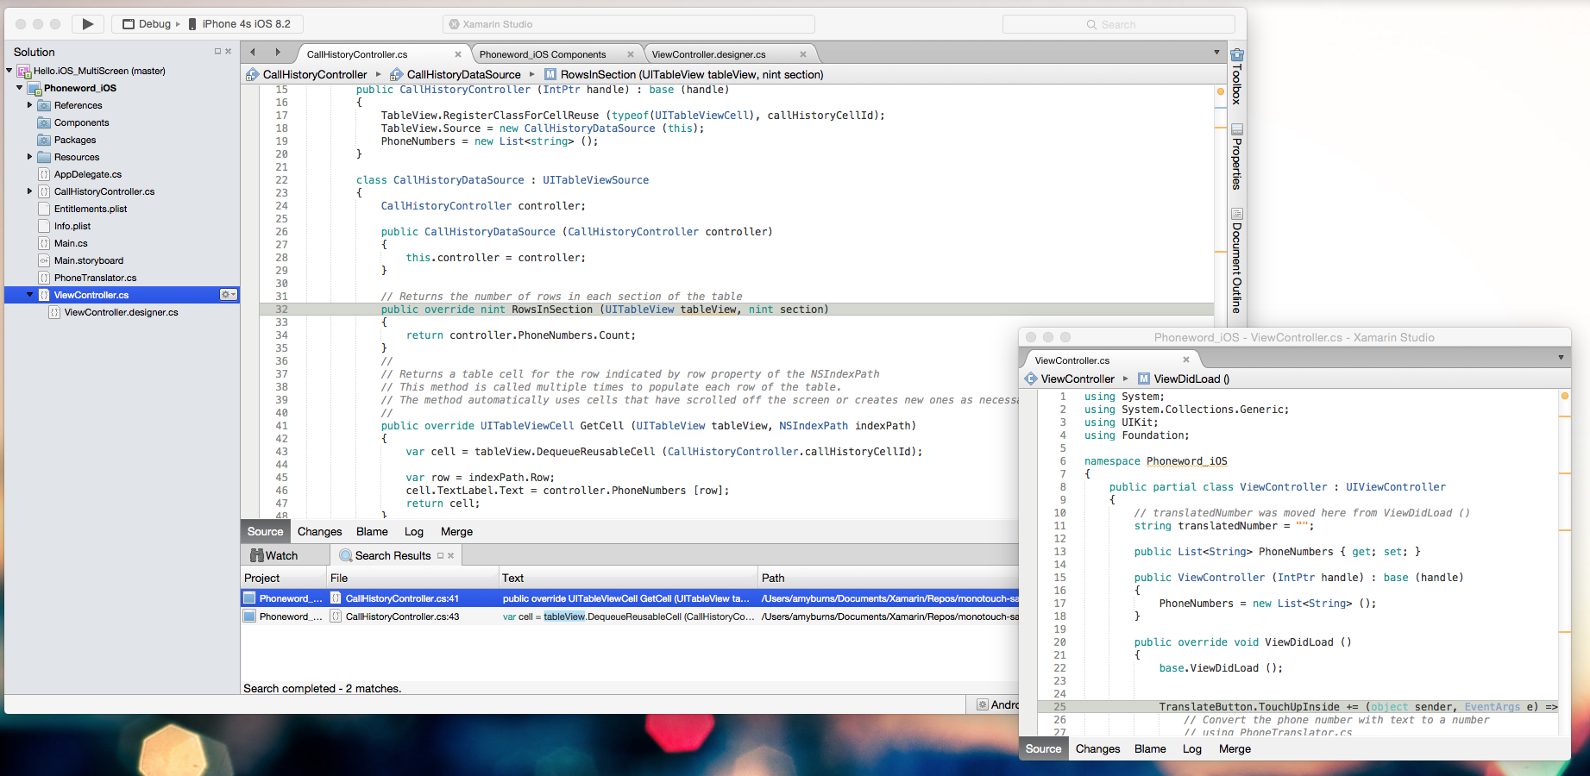Screen dimensions: 1590x776
Task: Click the gear options icon on ViewController.cs
Action: tap(228, 295)
